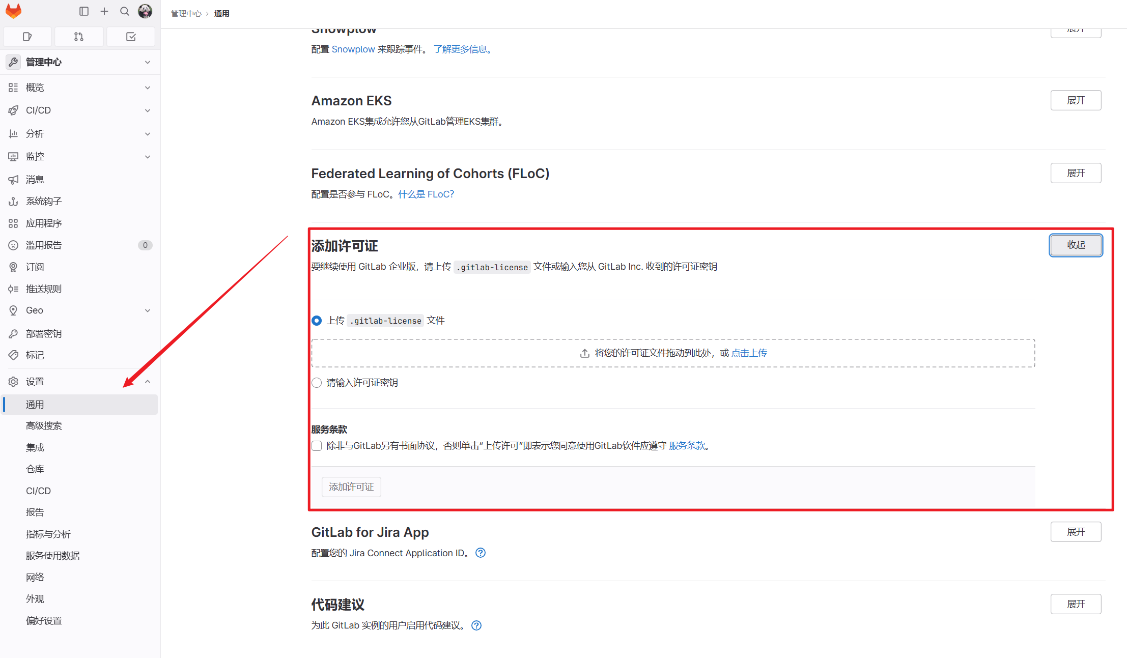Click the 设置 gear icon
The width and height of the screenshot is (1127, 658).
(x=13, y=382)
